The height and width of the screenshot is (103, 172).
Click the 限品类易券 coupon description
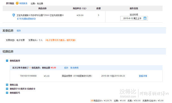click(77, 76)
